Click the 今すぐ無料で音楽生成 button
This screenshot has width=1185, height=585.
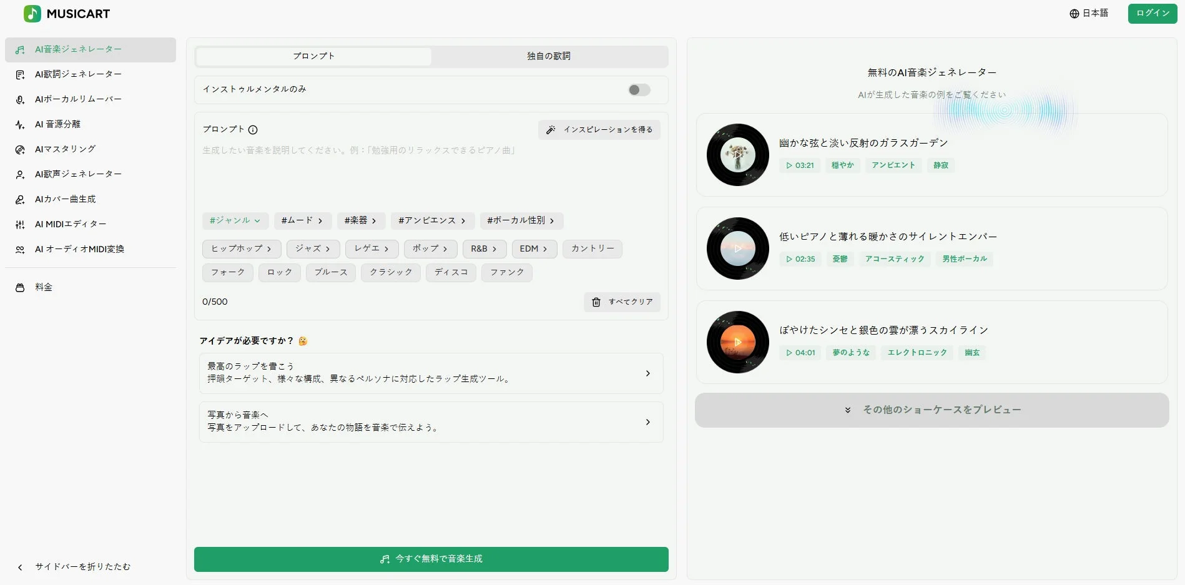[431, 559]
